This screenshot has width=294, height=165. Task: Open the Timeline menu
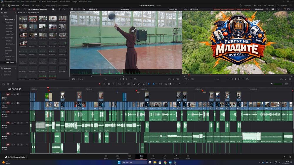click(x=33, y=1)
